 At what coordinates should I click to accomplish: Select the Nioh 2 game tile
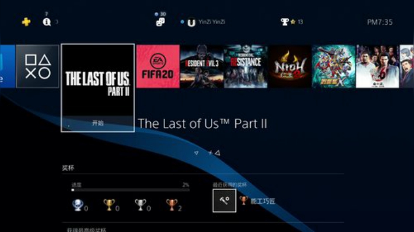290,66
